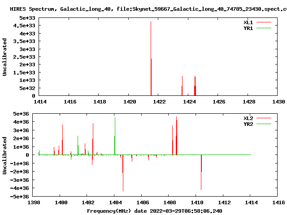
Task: Click the 1414 tick label on top plot
Action: [x=40, y=102]
